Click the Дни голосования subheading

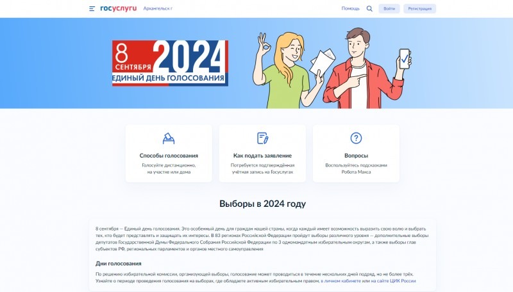[x=119, y=263]
